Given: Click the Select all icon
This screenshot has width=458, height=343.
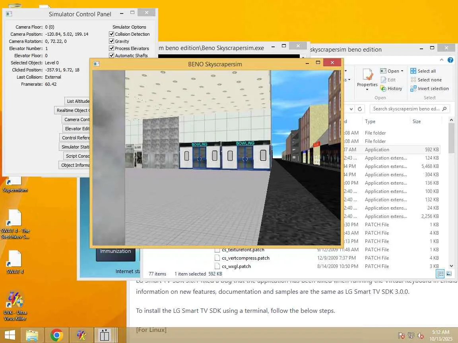Looking at the screenshot, I should (413, 71).
